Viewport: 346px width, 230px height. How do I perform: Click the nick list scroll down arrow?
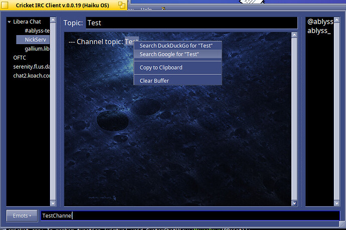coord(337,203)
